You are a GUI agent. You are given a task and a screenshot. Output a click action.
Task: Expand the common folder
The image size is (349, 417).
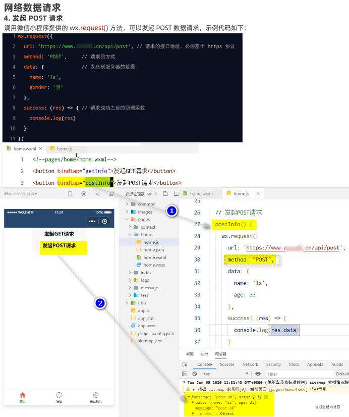pos(127,204)
